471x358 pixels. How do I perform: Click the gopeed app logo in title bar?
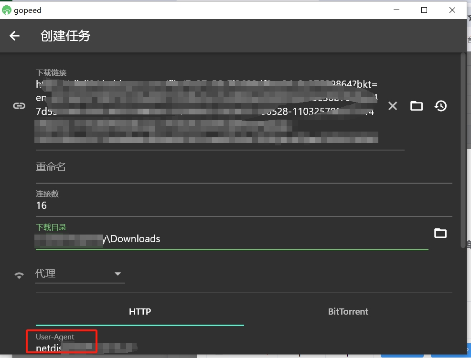pyautogui.click(x=6, y=10)
